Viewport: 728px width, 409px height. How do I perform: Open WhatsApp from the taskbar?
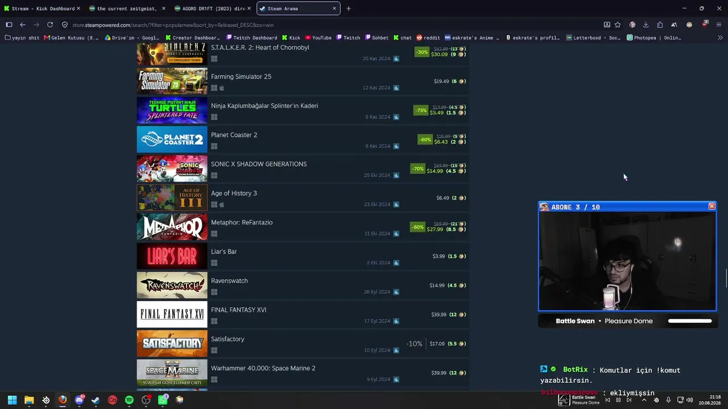(x=163, y=400)
